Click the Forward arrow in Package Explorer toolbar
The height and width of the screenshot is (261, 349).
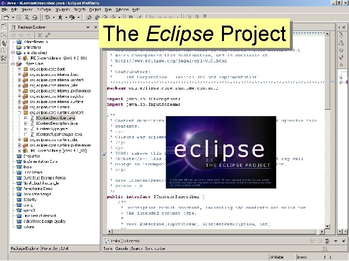tap(21, 35)
